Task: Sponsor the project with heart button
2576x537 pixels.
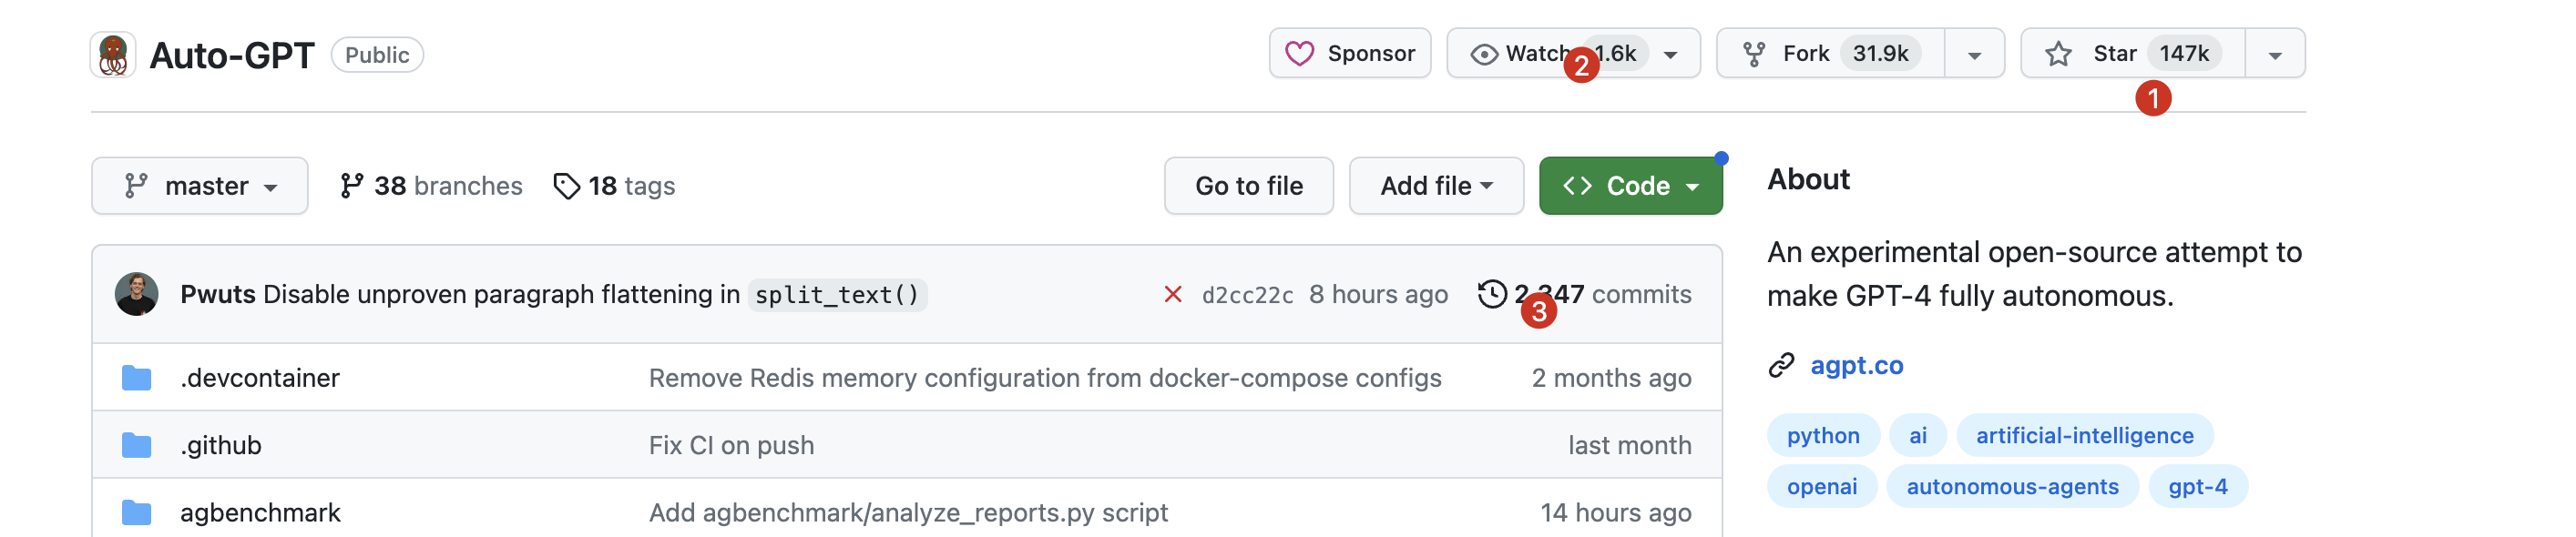Action: click(x=1350, y=54)
